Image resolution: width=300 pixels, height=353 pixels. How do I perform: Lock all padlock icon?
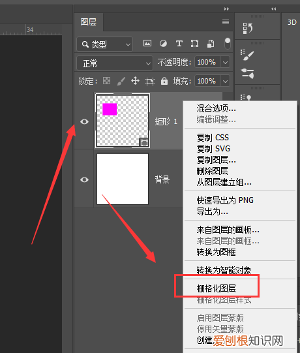(x=164, y=81)
